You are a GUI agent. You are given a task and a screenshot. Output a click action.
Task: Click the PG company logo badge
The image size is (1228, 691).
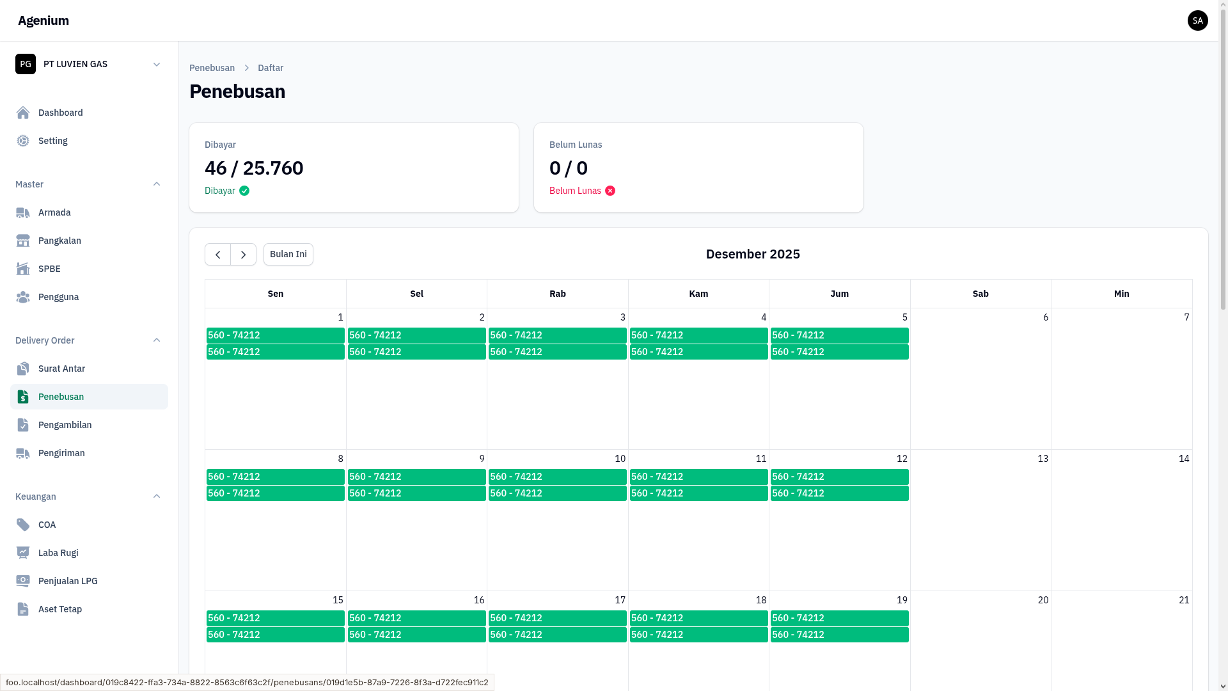26,64
